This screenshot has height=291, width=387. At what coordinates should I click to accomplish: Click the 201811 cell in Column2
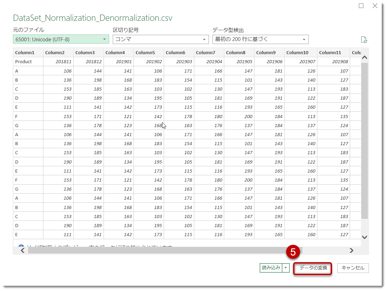(58, 62)
